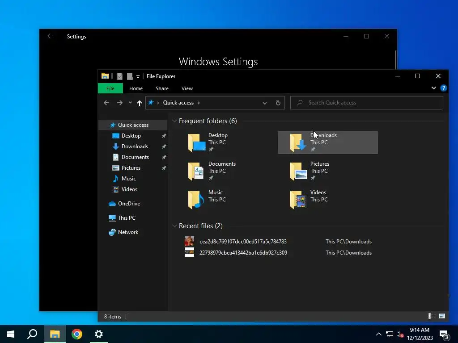
Task: Open Music folder tile in Frequent folders
Action: coord(226,200)
